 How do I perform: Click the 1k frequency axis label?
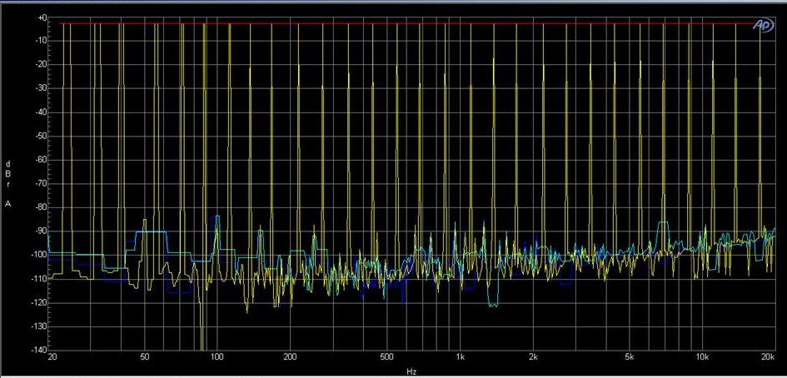click(461, 357)
